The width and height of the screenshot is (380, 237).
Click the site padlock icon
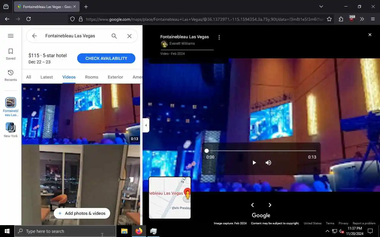click(80, 19)
